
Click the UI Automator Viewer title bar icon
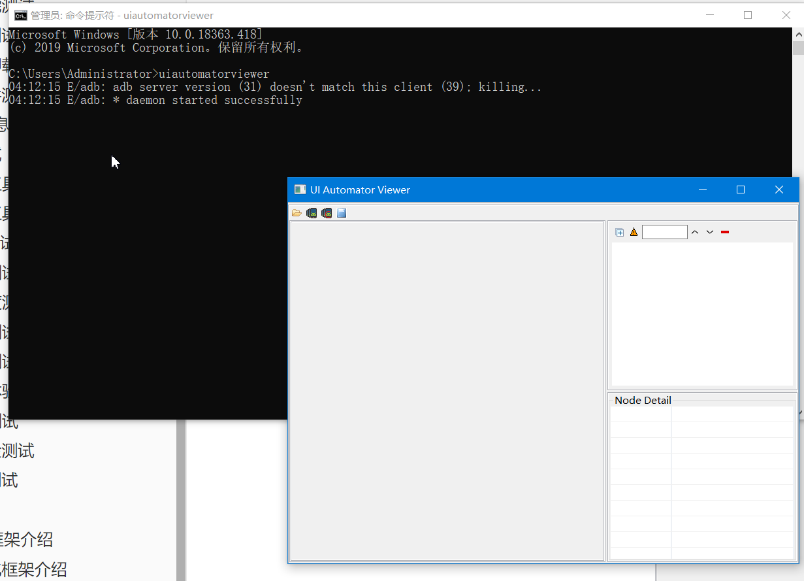point(300,190)
